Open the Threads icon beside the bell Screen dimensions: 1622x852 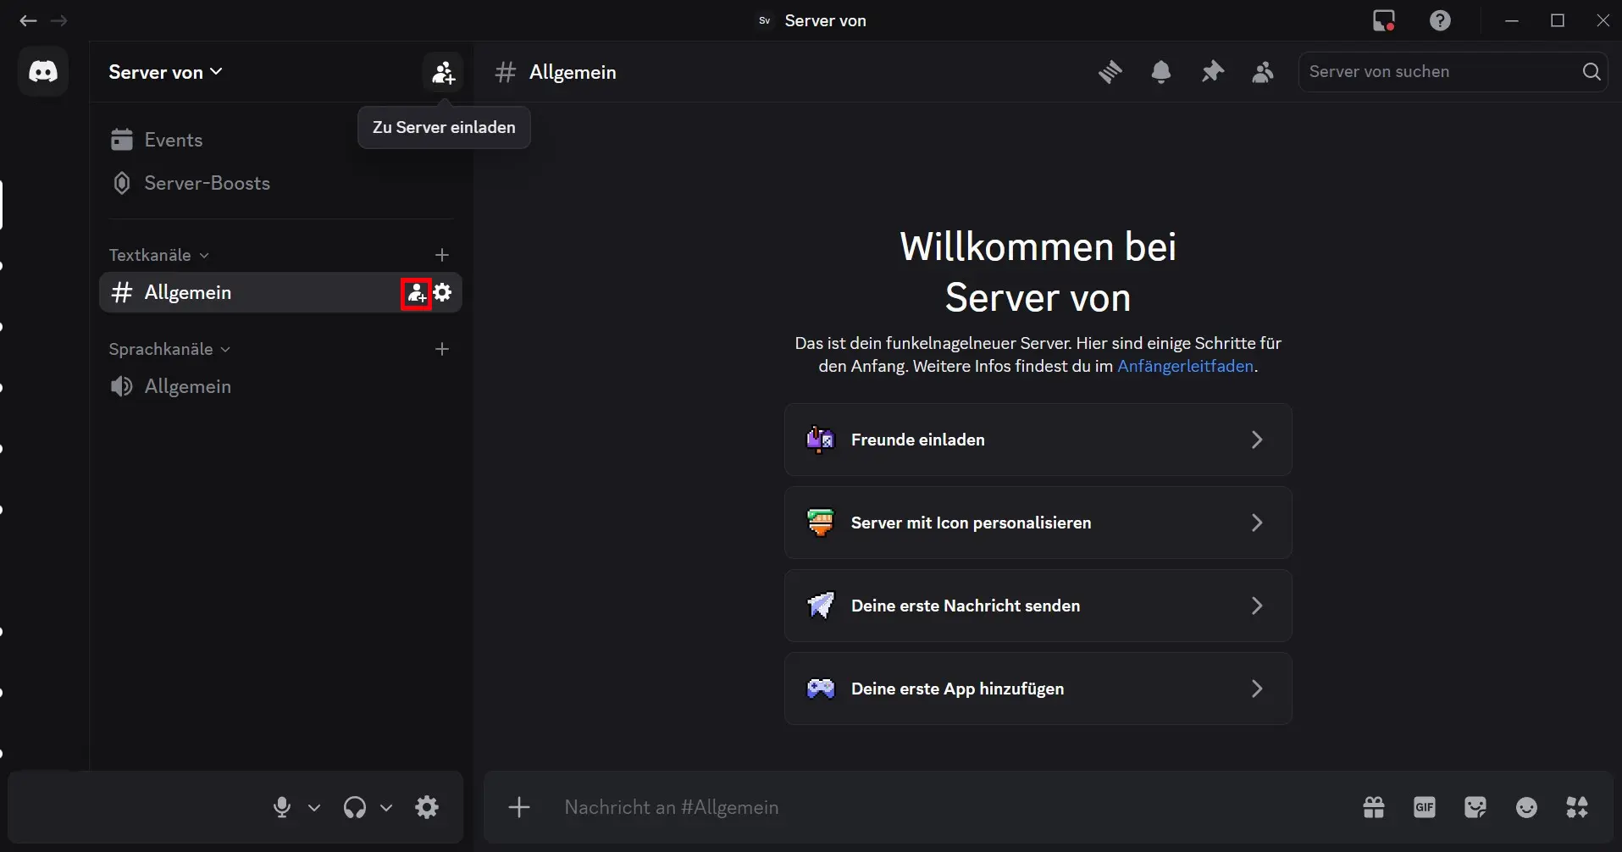1110,72
